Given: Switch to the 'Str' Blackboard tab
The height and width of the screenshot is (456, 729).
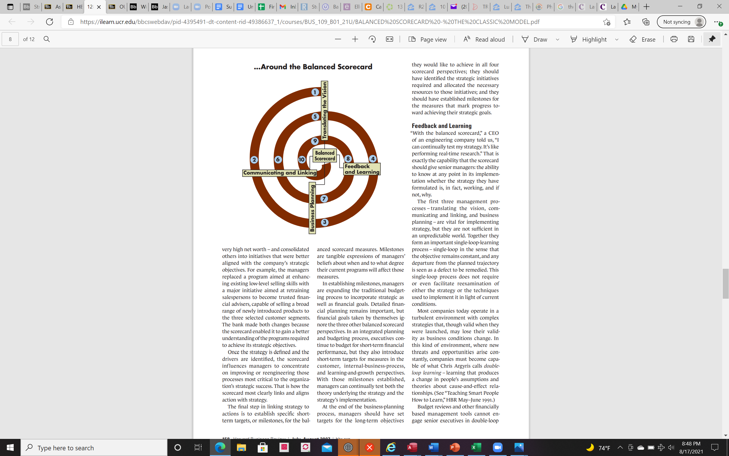Looking at the screenshot, I should pos(31,7).
